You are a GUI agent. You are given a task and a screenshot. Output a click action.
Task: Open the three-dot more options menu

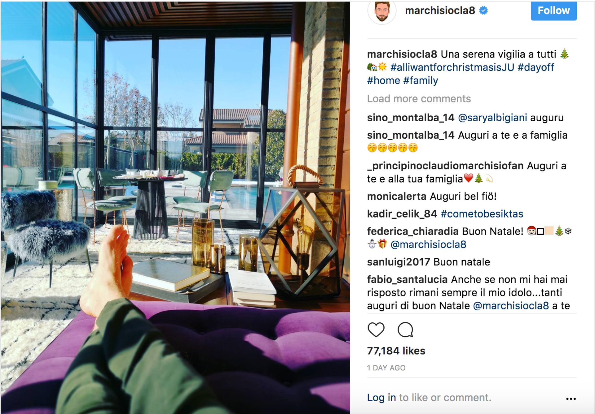571,399
